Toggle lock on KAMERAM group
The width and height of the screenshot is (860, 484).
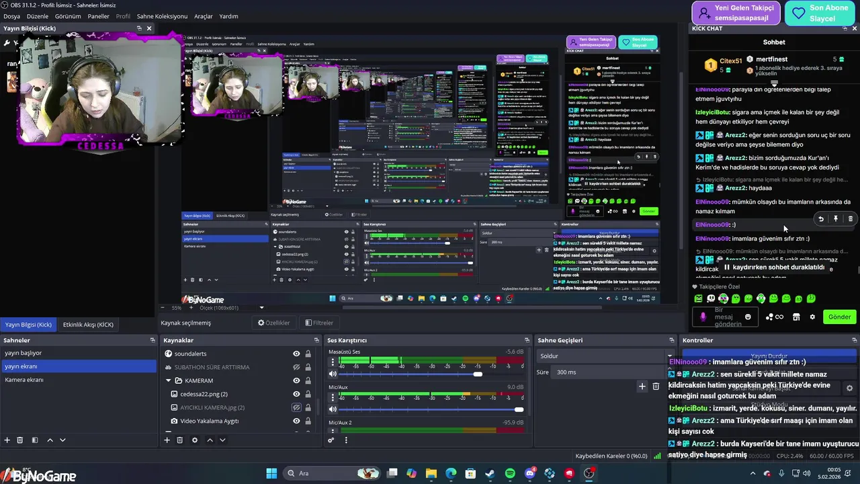308,380
